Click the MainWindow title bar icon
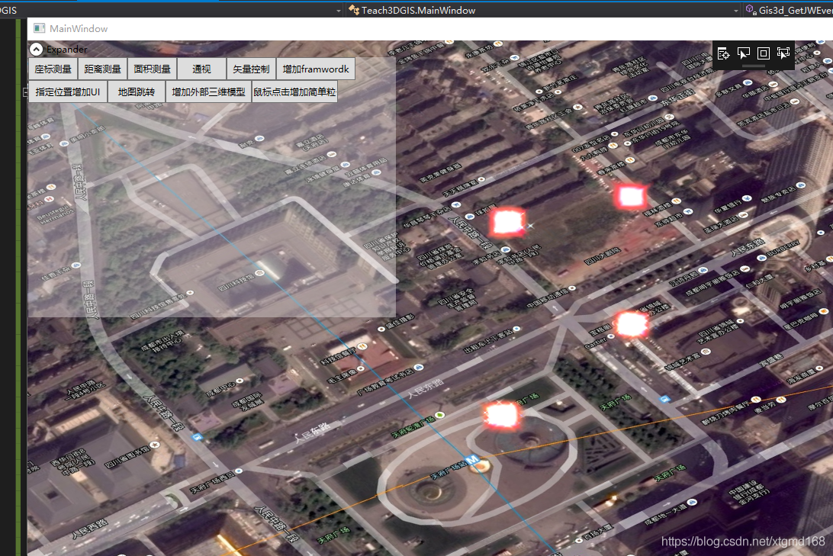Viewport: 833px width, 556px height. coord(40,28)
